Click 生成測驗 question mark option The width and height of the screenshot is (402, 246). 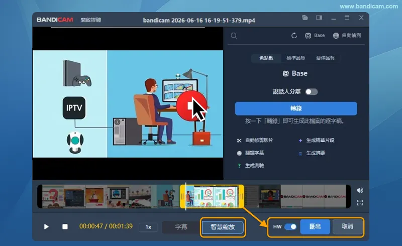click(250, 166)
